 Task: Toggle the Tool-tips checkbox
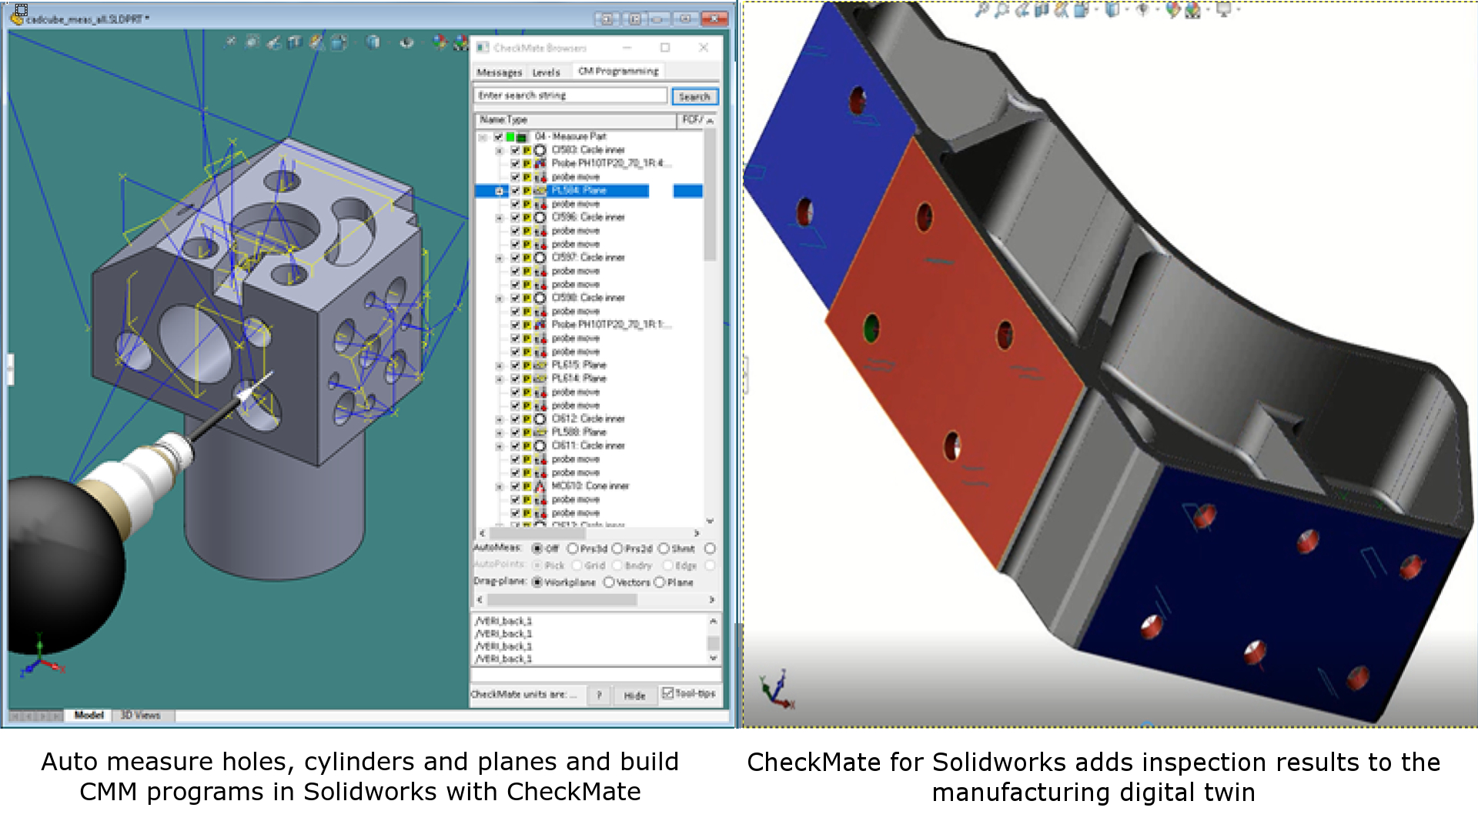[x=667, y=693]
